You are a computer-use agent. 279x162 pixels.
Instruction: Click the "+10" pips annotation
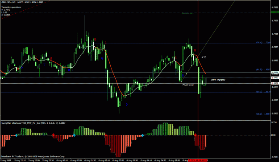tap(204, 57)
